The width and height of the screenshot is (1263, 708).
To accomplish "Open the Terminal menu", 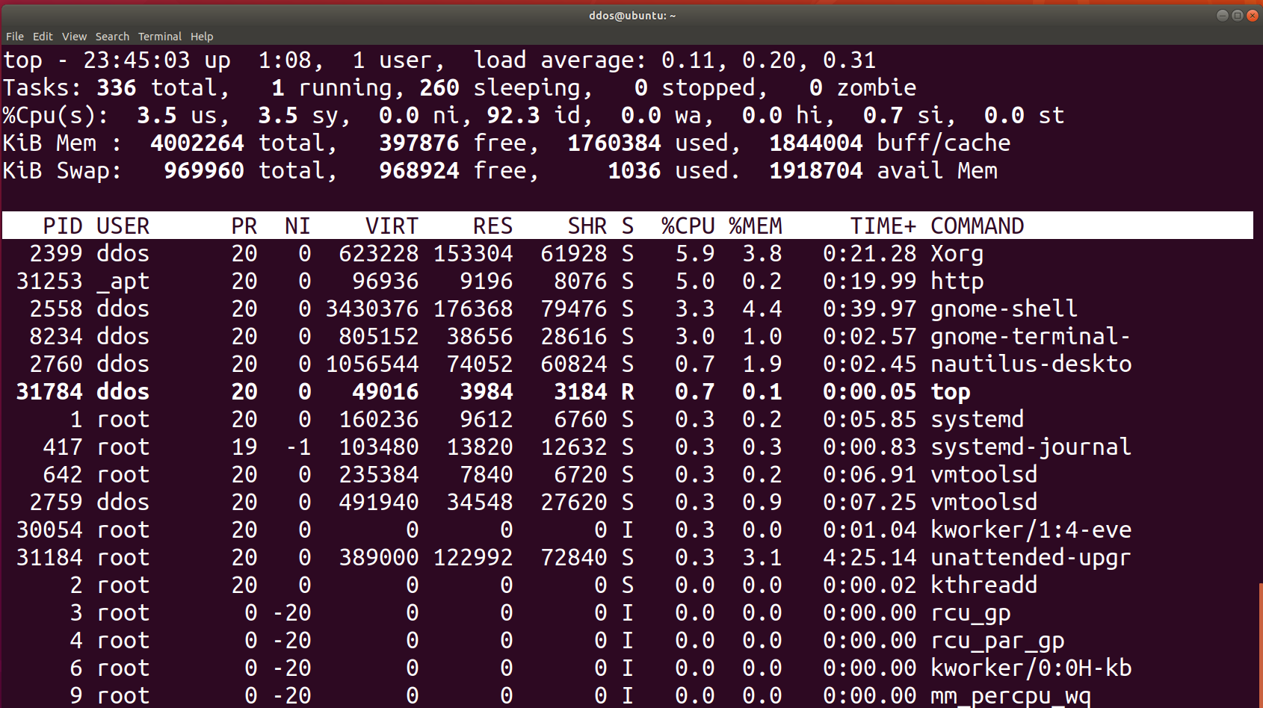I will click(x=160, y=37).
